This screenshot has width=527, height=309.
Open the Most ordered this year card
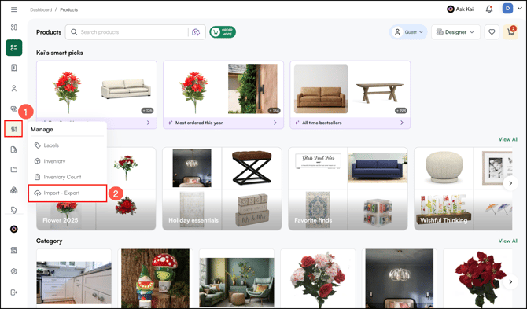[223, 94]
